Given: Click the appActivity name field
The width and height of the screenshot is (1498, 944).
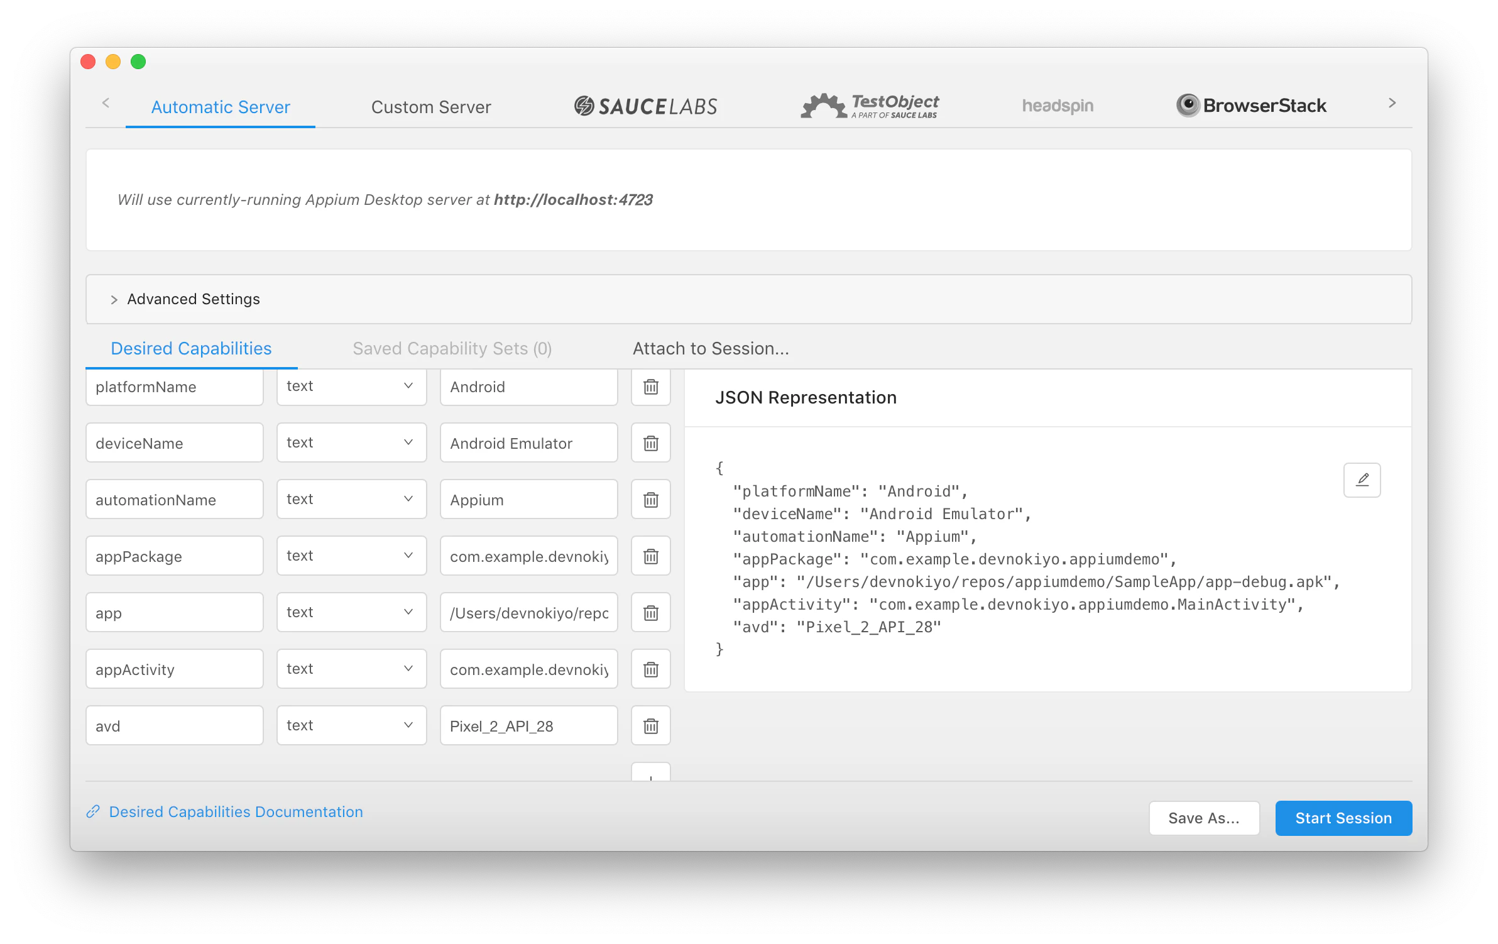Looking at the screenshot, I should click(175, 669).
